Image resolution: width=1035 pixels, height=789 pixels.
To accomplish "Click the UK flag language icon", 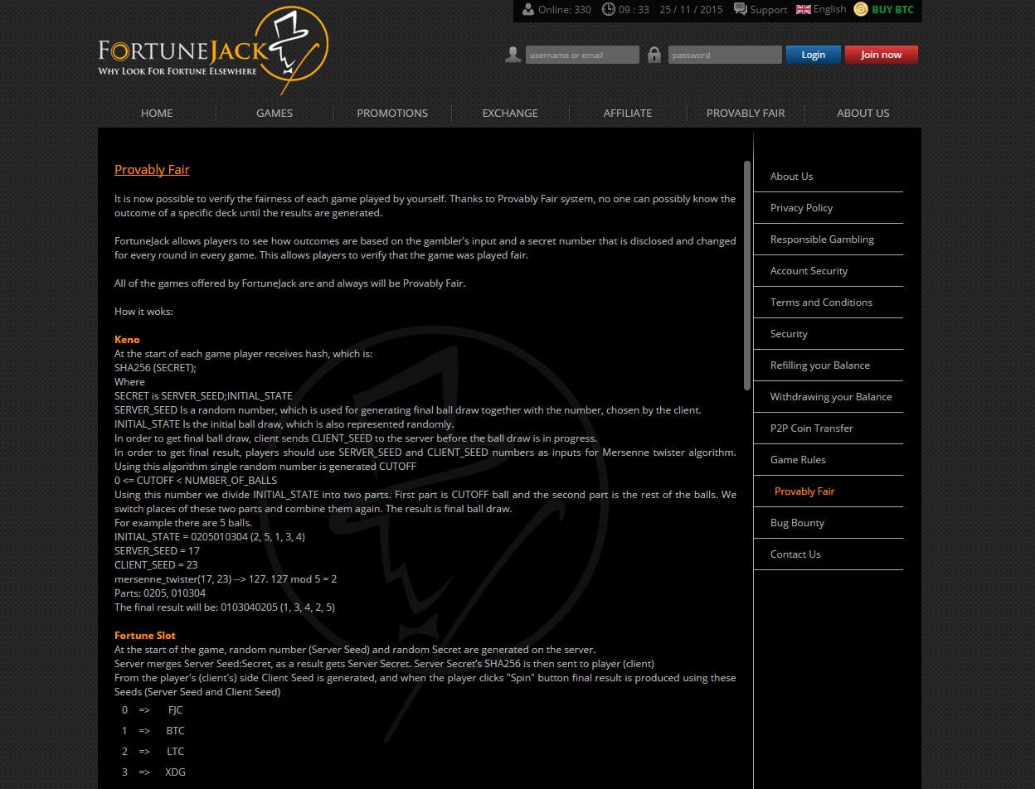I will click(x=804, y=10).
